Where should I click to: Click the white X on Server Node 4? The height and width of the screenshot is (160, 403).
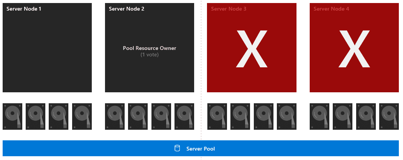354,49
